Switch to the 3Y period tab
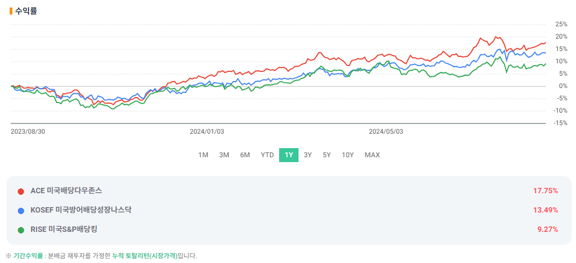 pos(308,155)
